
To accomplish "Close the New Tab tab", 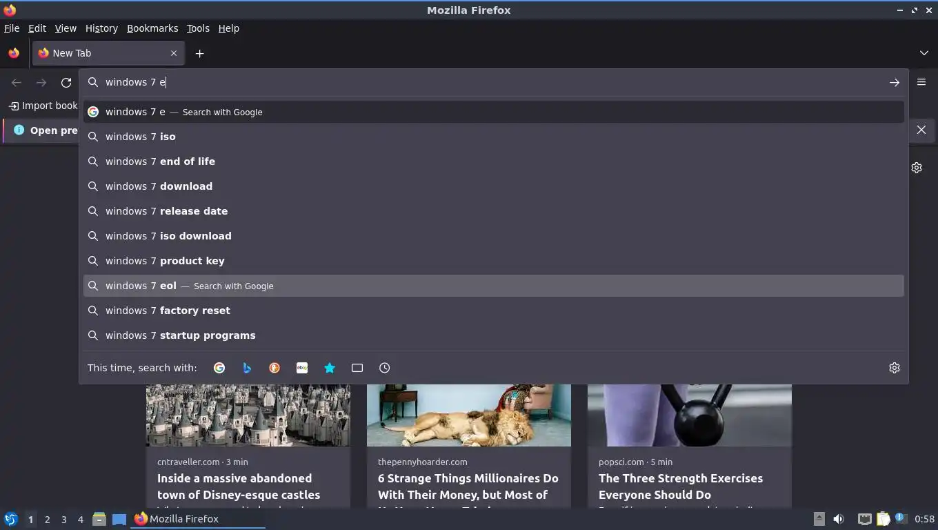I will pyautogui.click(x=174, y=53).
